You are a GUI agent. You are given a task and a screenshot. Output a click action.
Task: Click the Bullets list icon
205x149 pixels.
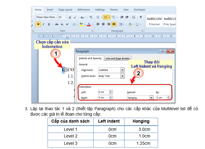[x=98, y=17]
